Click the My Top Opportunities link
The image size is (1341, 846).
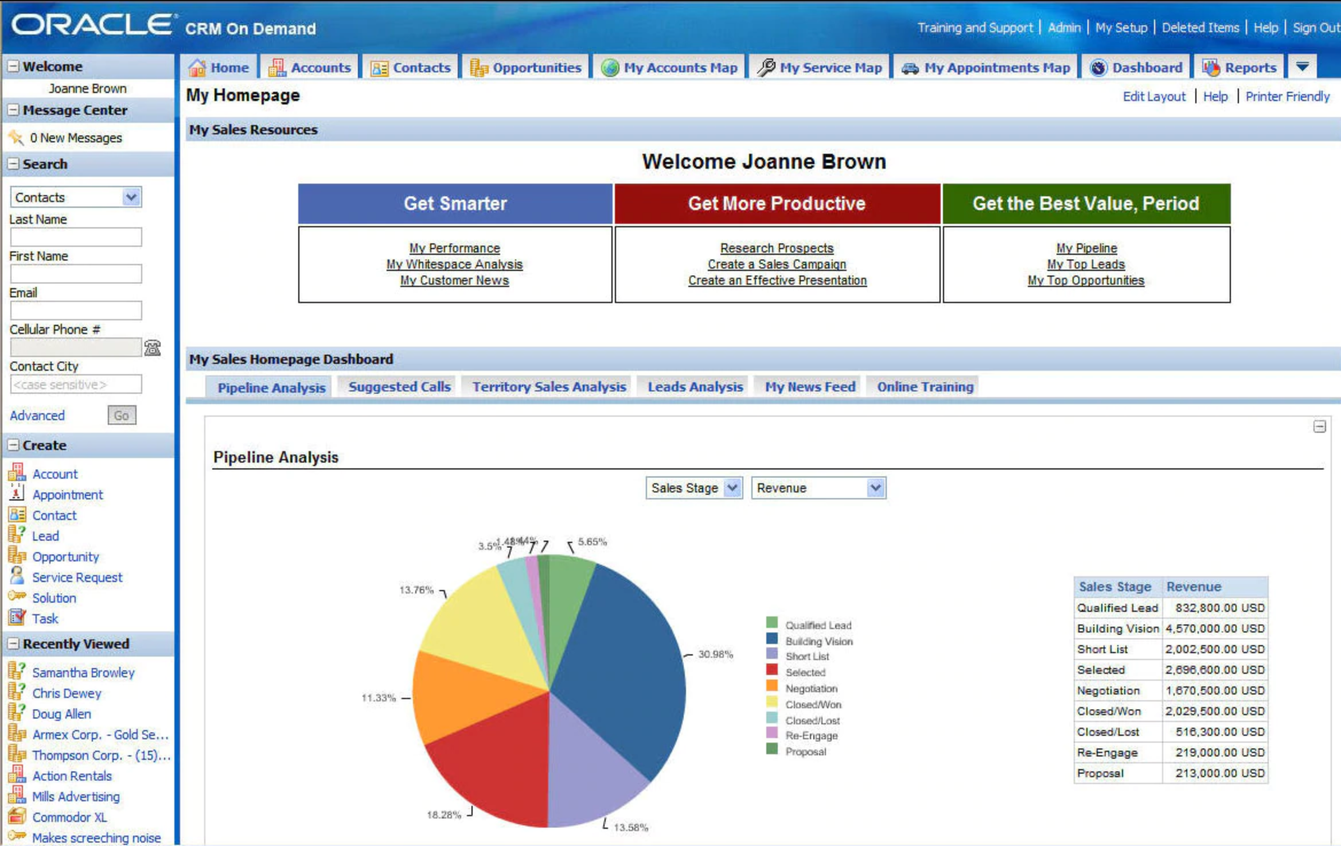coord(1085,281)
